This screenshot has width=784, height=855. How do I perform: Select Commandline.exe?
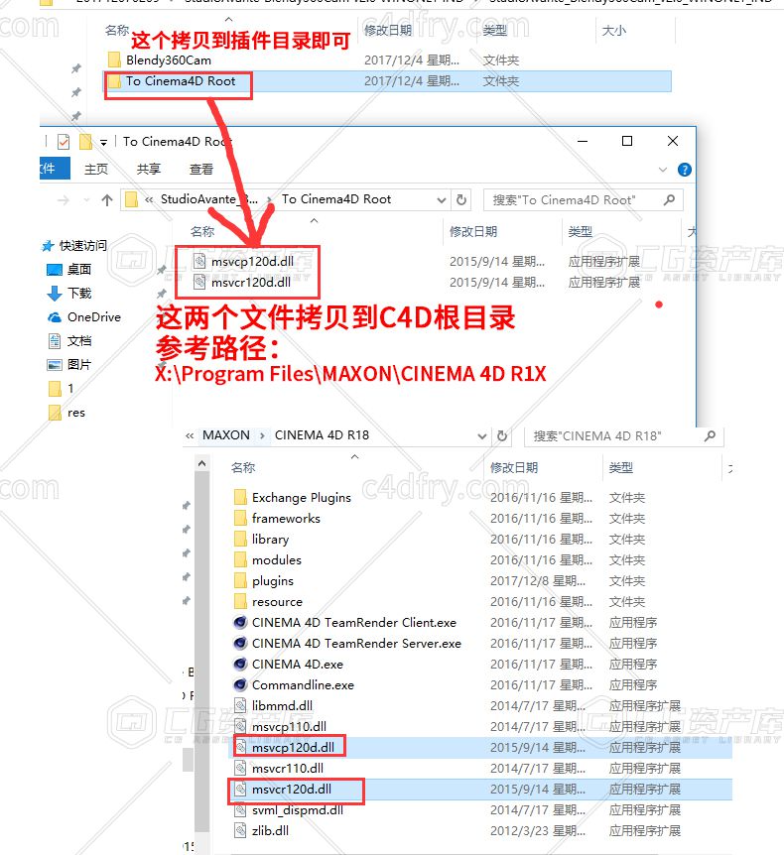coord(294,684)
